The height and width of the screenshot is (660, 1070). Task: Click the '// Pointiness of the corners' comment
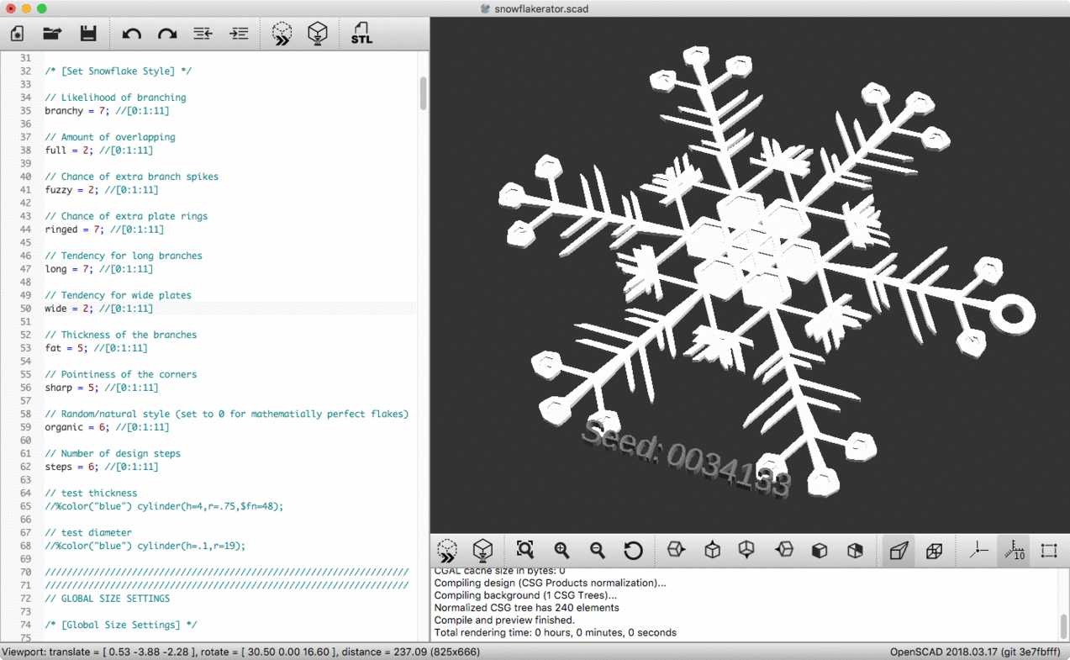point(120,374)
